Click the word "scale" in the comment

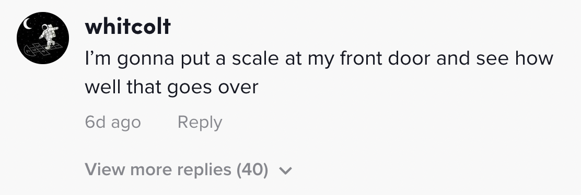255,58
